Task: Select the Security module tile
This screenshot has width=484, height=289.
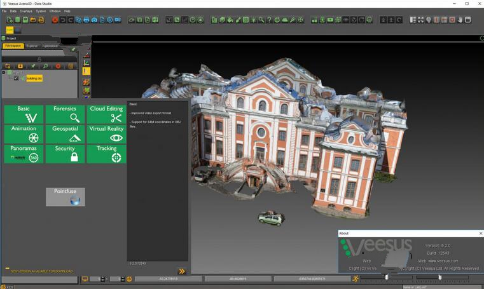Action: click(65, 154)
